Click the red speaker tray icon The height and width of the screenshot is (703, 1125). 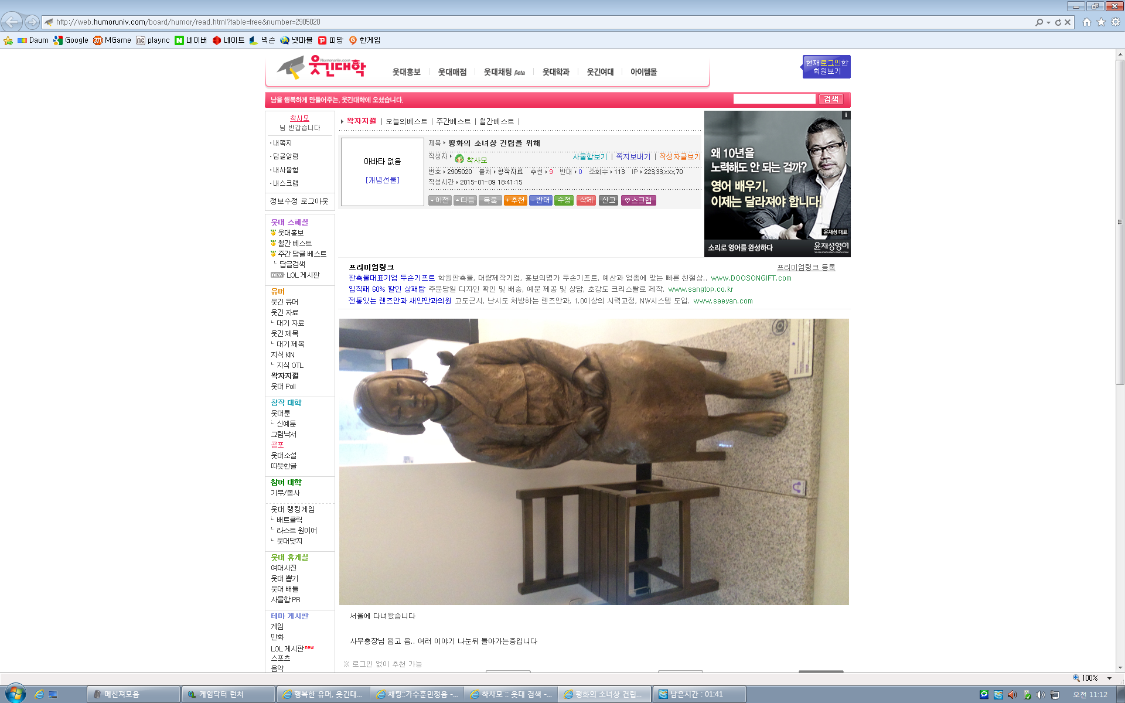[1012, 694]
